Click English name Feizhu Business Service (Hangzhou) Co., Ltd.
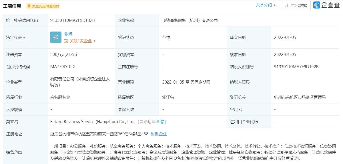This screenshot has width=343, height=164. tap(92, 122)
